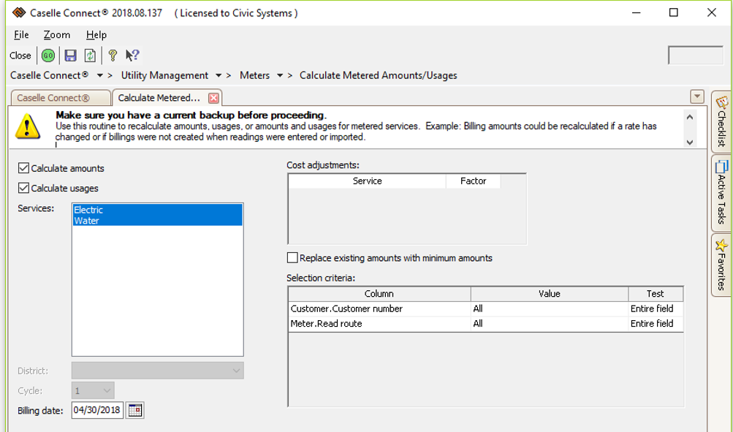Click the green GO button
This screenshot has height=432, width=733.
coord(48,56)
